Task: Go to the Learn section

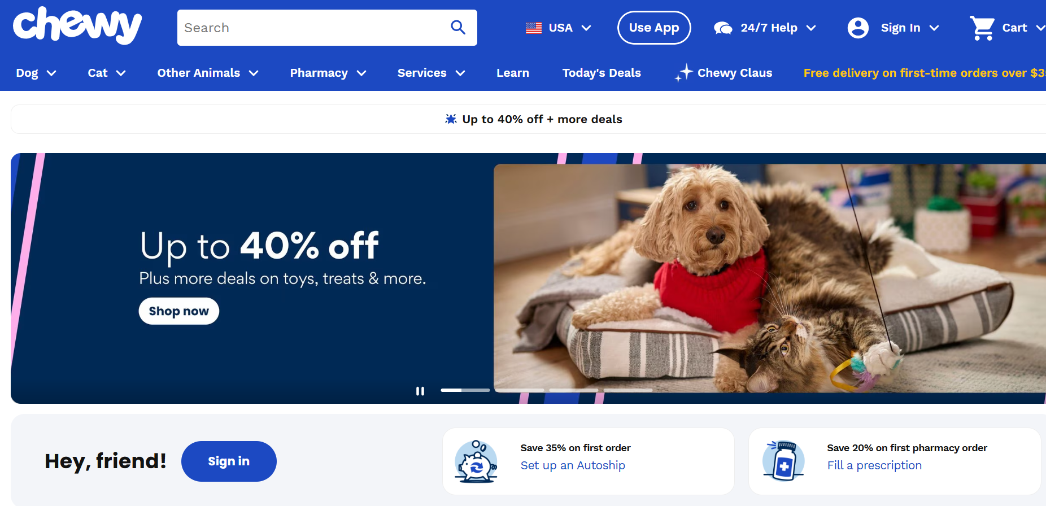Action: (x=513, y=73)
